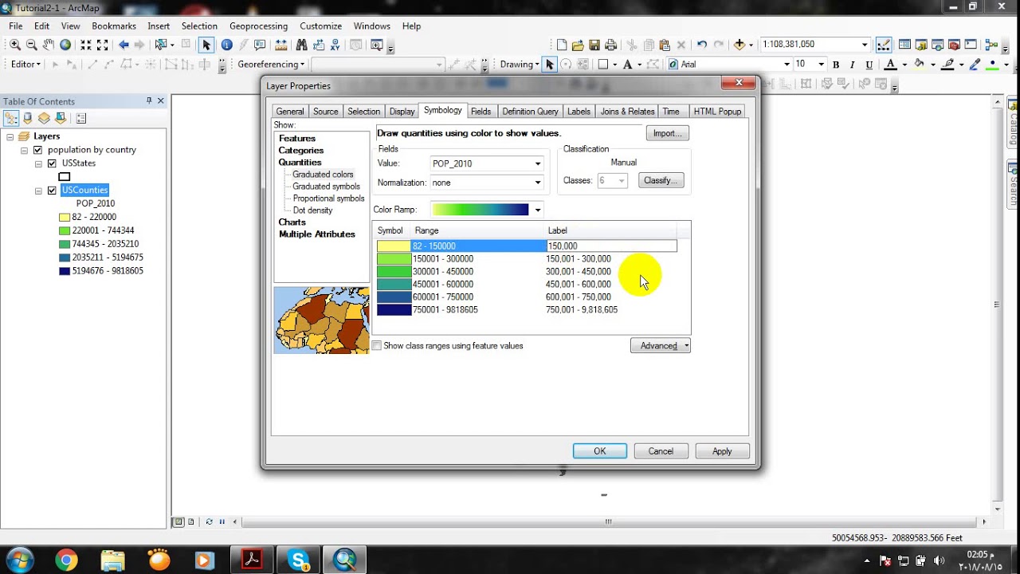
Task: Collapse the USCounties layer legend
Action: pos(38,191)
